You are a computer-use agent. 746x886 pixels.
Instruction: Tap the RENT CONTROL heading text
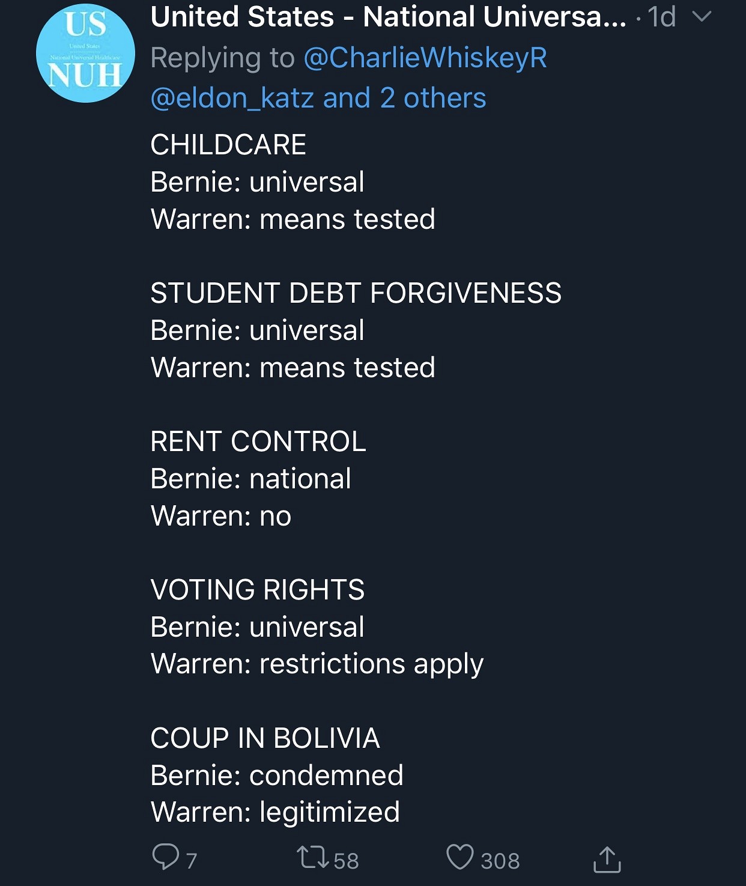(258, 441)
